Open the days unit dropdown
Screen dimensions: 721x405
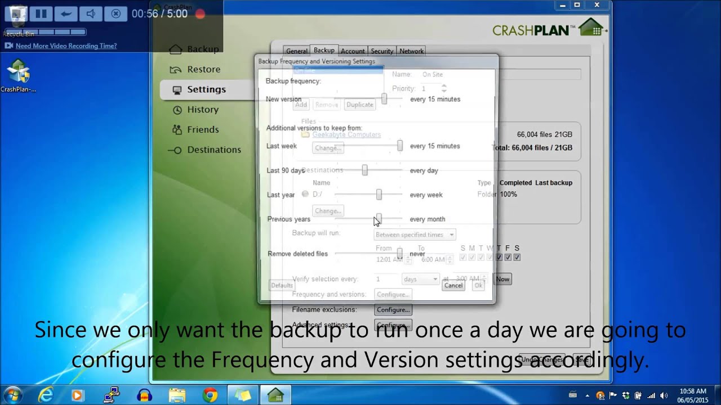coord(420,279)
